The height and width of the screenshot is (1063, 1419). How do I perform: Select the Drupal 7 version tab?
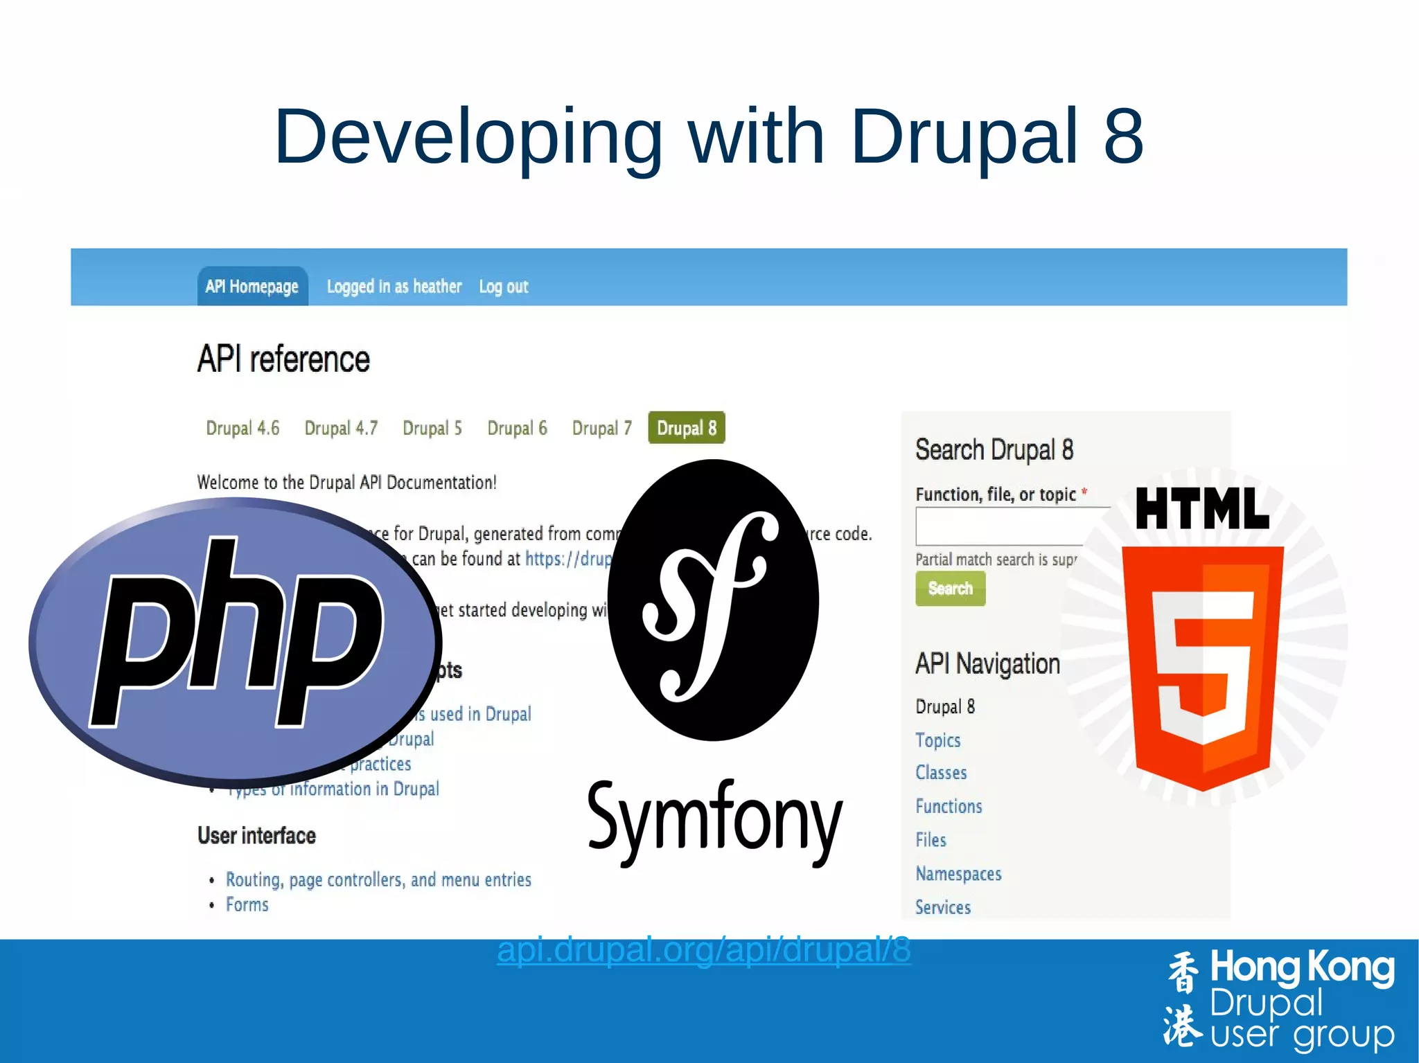[x=601, y=428]
